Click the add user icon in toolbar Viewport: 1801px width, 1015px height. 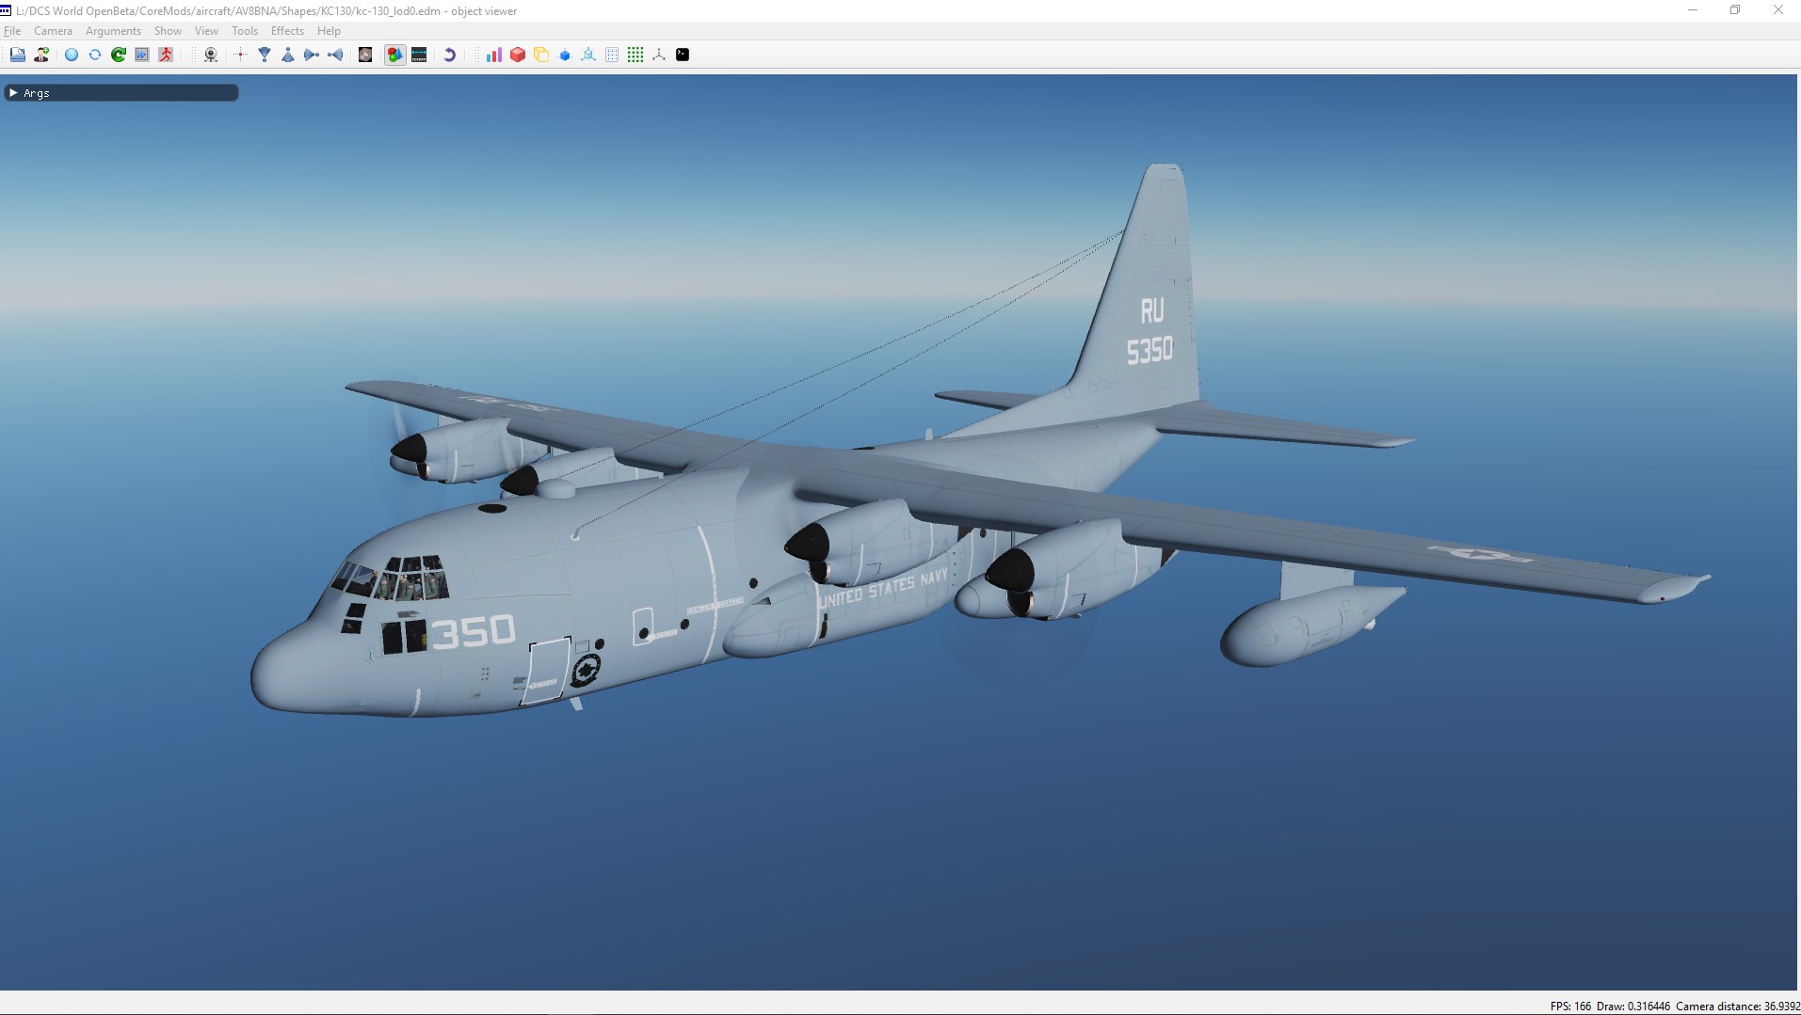click(41, 55)
